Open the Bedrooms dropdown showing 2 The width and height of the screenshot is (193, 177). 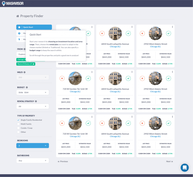point(32,146)
